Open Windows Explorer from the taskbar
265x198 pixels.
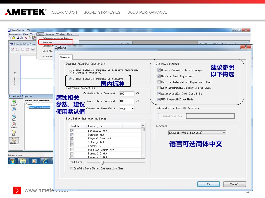23,161
